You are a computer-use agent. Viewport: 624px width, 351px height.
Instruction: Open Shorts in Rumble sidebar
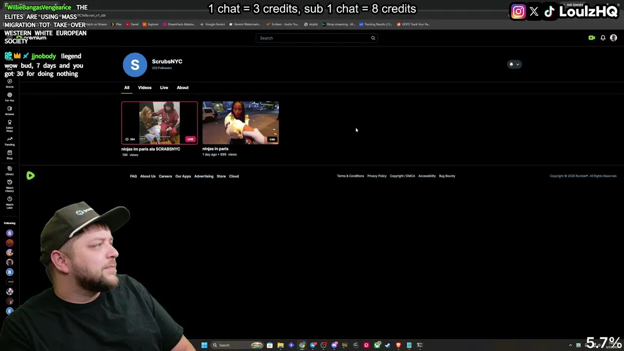pyautogui.click(x=9, y=83)
